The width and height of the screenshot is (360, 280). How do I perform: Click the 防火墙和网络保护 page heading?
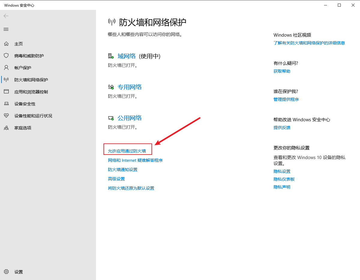[x=153, y=22]
